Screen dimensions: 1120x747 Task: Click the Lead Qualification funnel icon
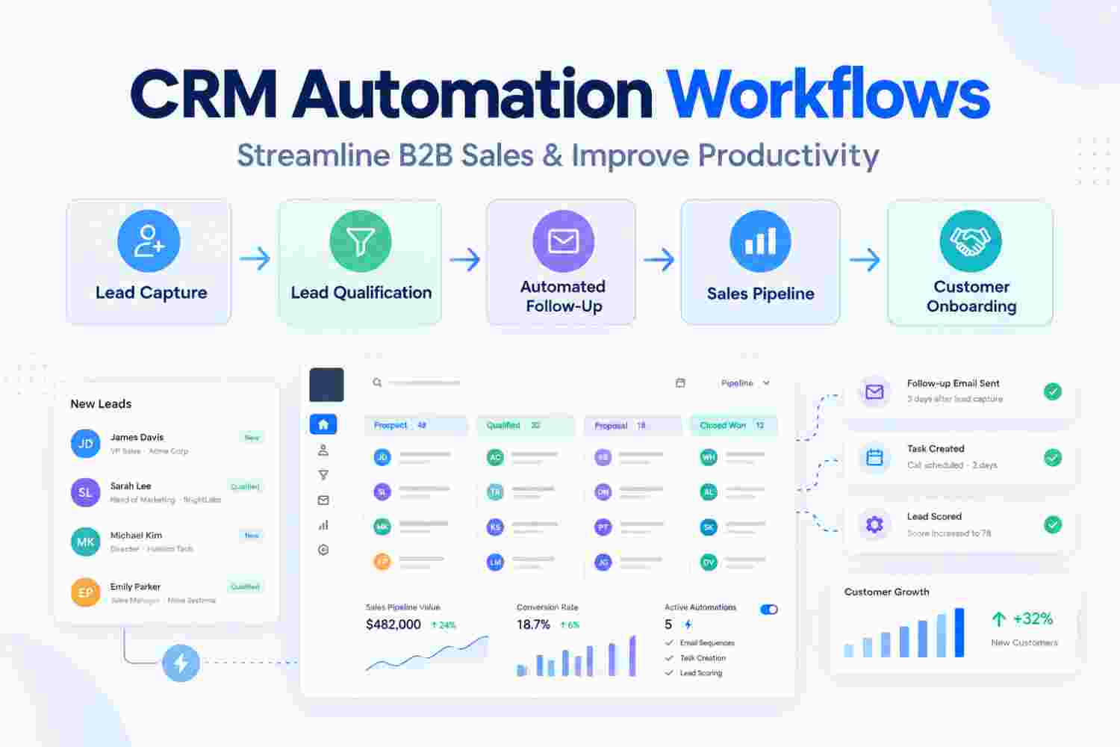click(361, 241)
